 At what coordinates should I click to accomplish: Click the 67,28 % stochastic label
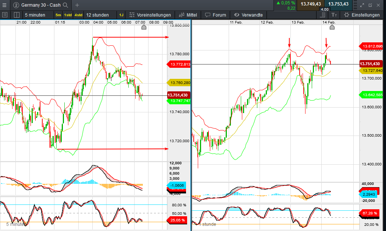pyautogui.click(x=368, y=213)
